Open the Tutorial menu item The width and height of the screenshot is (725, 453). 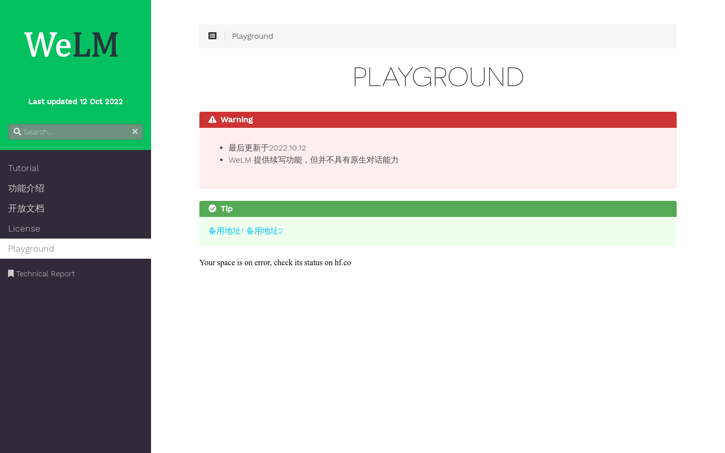pos(76,168)
